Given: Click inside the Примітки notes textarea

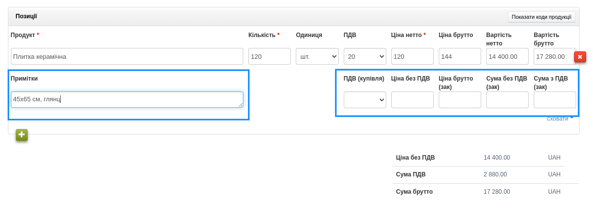Looking at the screenshot, I should 127,99.
